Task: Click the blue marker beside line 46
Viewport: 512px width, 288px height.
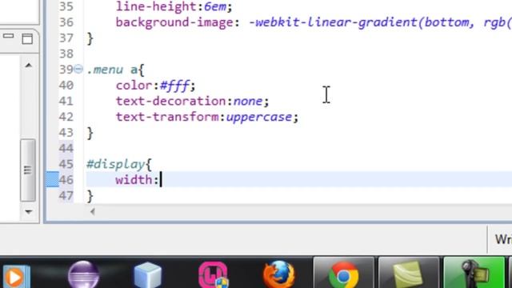Action: pyautogui.click(x=52, y=179)
